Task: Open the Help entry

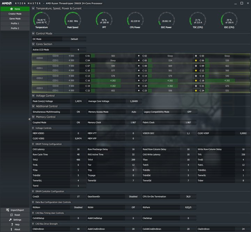Action: tap(15, 224)
